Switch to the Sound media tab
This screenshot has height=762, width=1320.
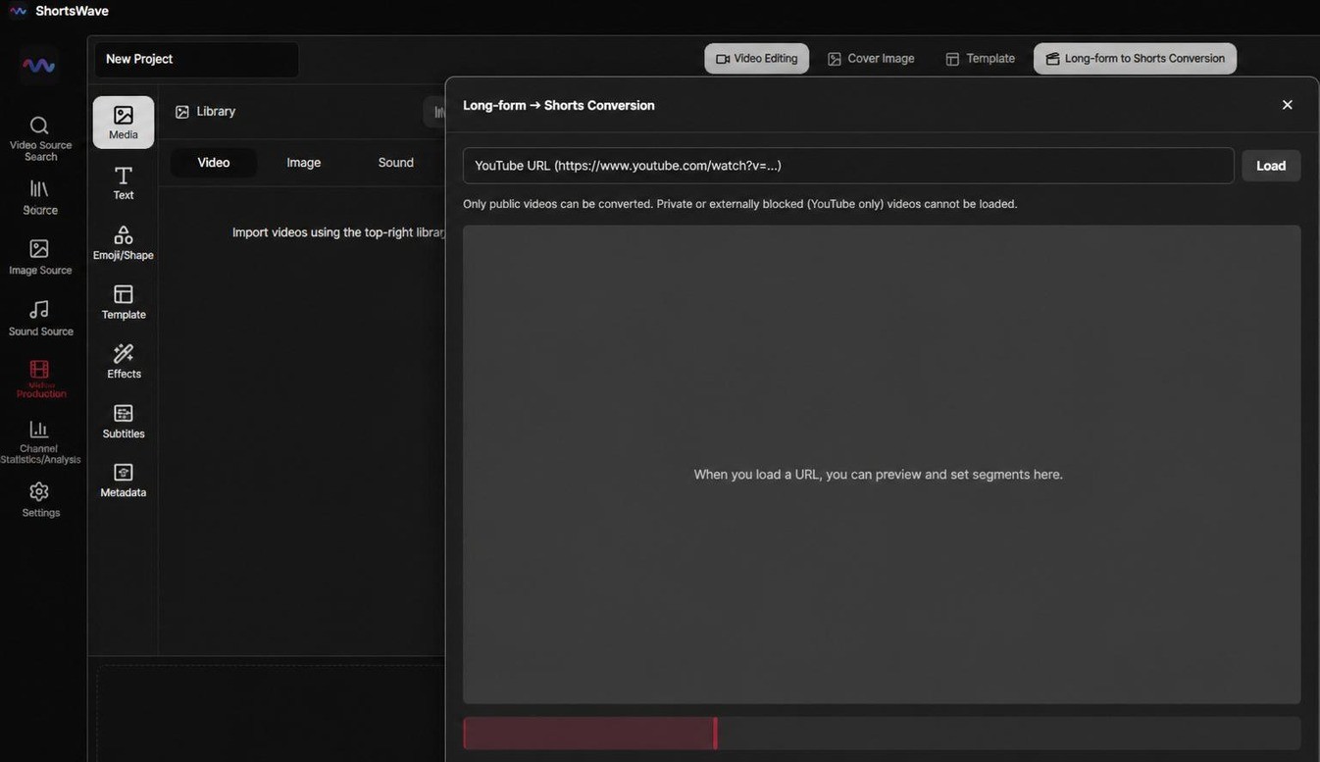(x=396, y=163)
